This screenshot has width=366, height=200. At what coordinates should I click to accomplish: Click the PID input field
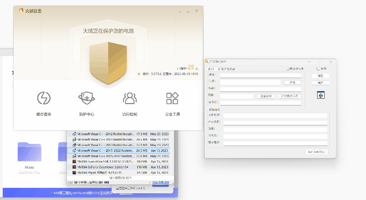pyautogui.click(x=237, y=96)
